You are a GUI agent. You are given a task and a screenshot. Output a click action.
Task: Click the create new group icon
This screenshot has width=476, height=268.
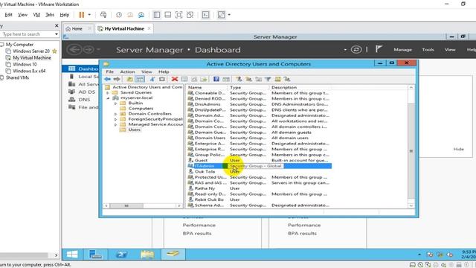[x=248, y=79]
